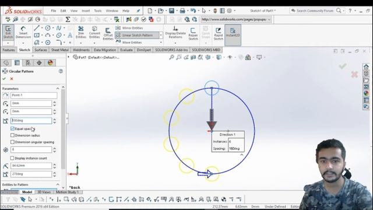Click Instances value in Direction 1 callout
The width and height of the screenshot is (373, 210).
235,141
